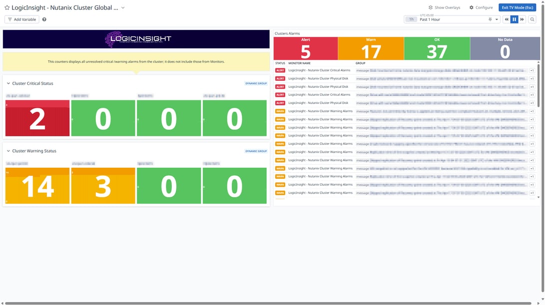Click the bottom horizontal scrollbar
Screen dimensions: 545x305
[x=268, y=304]
